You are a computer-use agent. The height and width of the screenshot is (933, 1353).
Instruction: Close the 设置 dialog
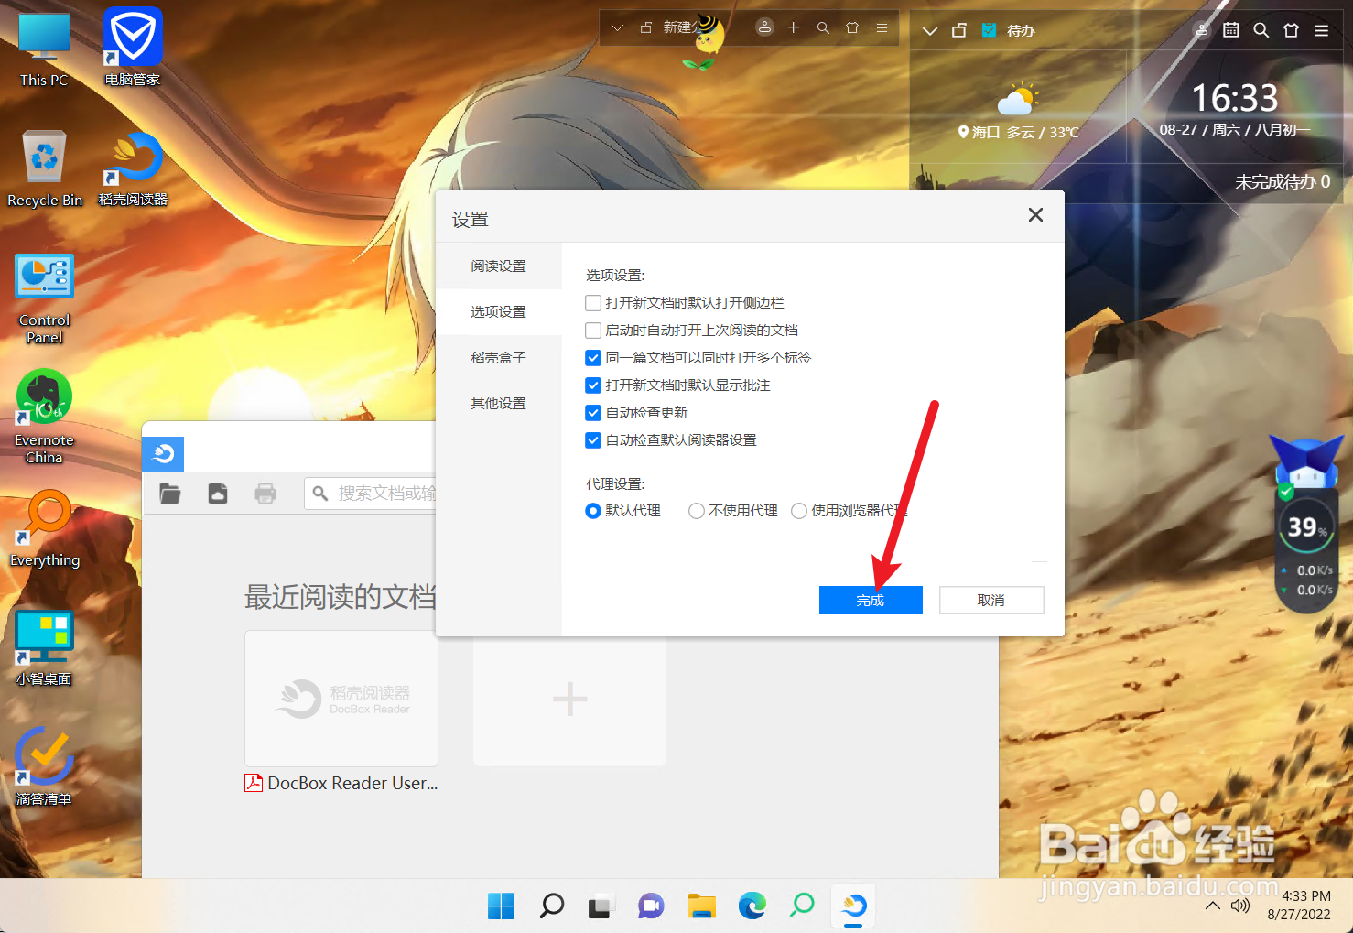[1035, 215]
